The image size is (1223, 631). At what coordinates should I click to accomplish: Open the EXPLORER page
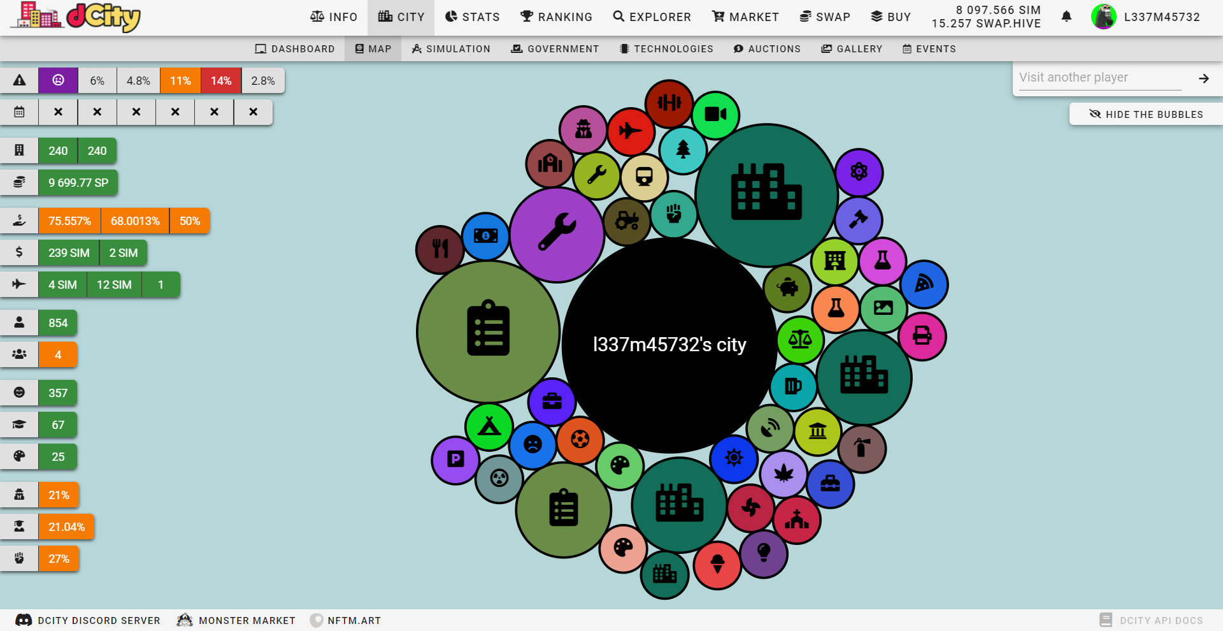click(652, 17)
